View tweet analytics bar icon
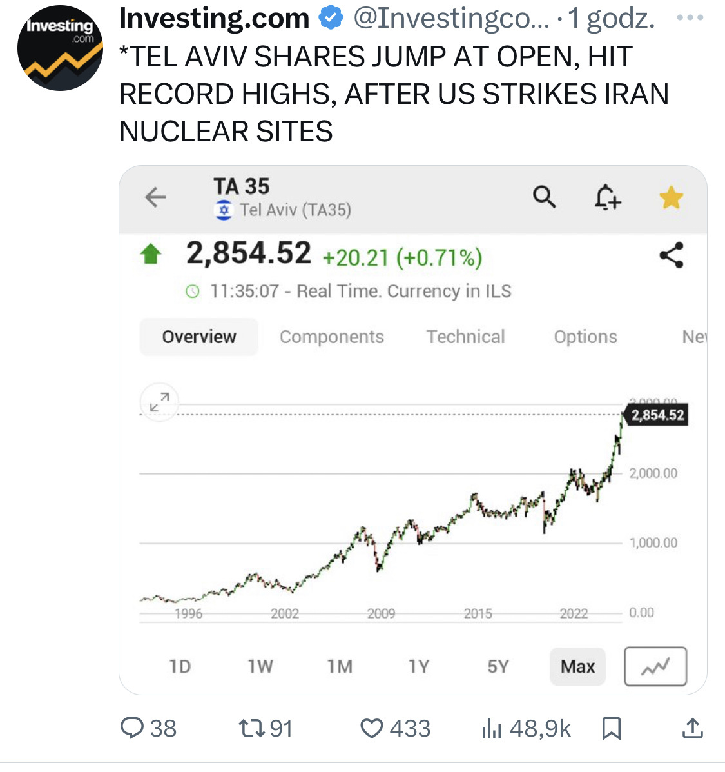The width and height of the screenshot is (725, 772). [491, 728]
